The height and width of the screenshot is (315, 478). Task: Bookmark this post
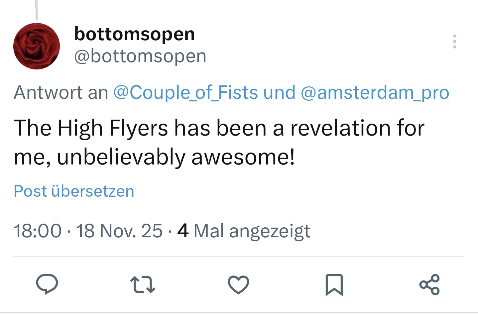[334, 285]
